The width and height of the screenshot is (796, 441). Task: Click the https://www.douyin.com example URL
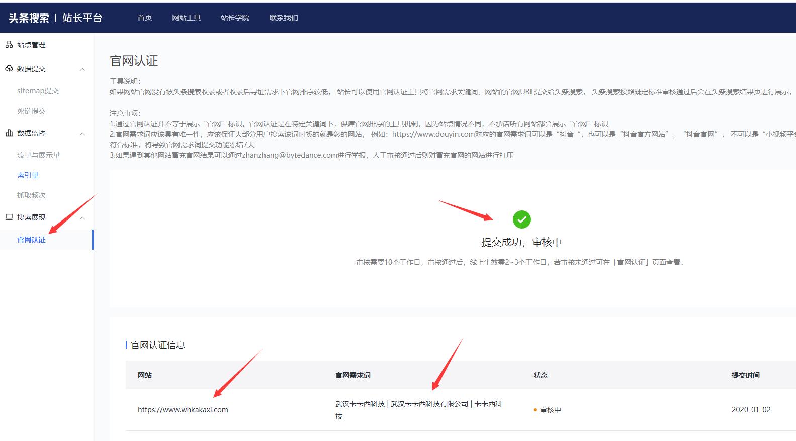pos(434,134)
